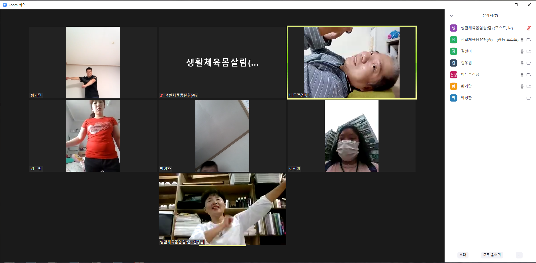Click participant name 박정환 in the list
536x263 pixels.
[x=466, y=98]
